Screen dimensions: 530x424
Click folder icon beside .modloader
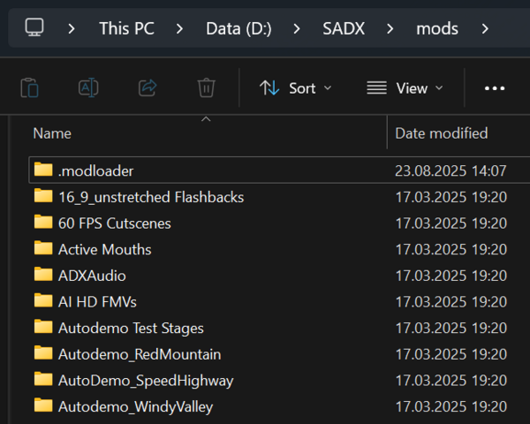click(x=43, y=169)
